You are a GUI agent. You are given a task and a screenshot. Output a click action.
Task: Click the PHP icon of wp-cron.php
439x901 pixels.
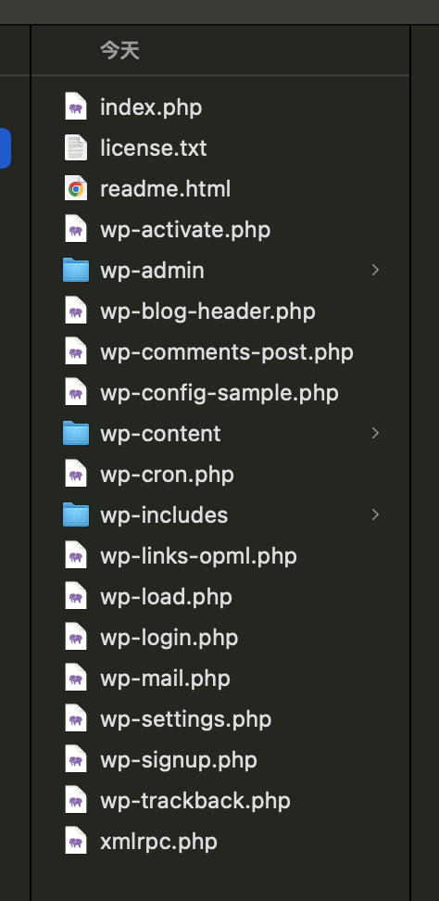point(76,474)
